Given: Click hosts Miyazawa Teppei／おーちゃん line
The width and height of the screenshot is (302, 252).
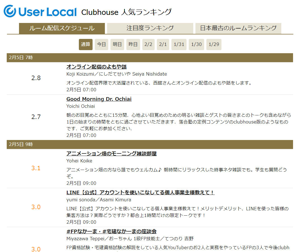Looking at the screenshot, I should pos(130,239).
